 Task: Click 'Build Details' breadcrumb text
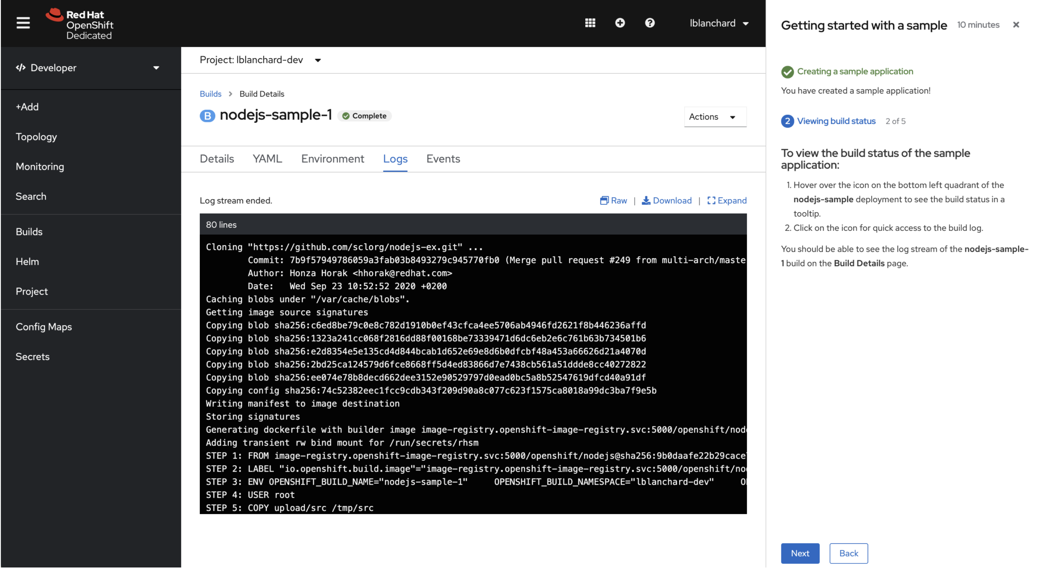(262, 94)
